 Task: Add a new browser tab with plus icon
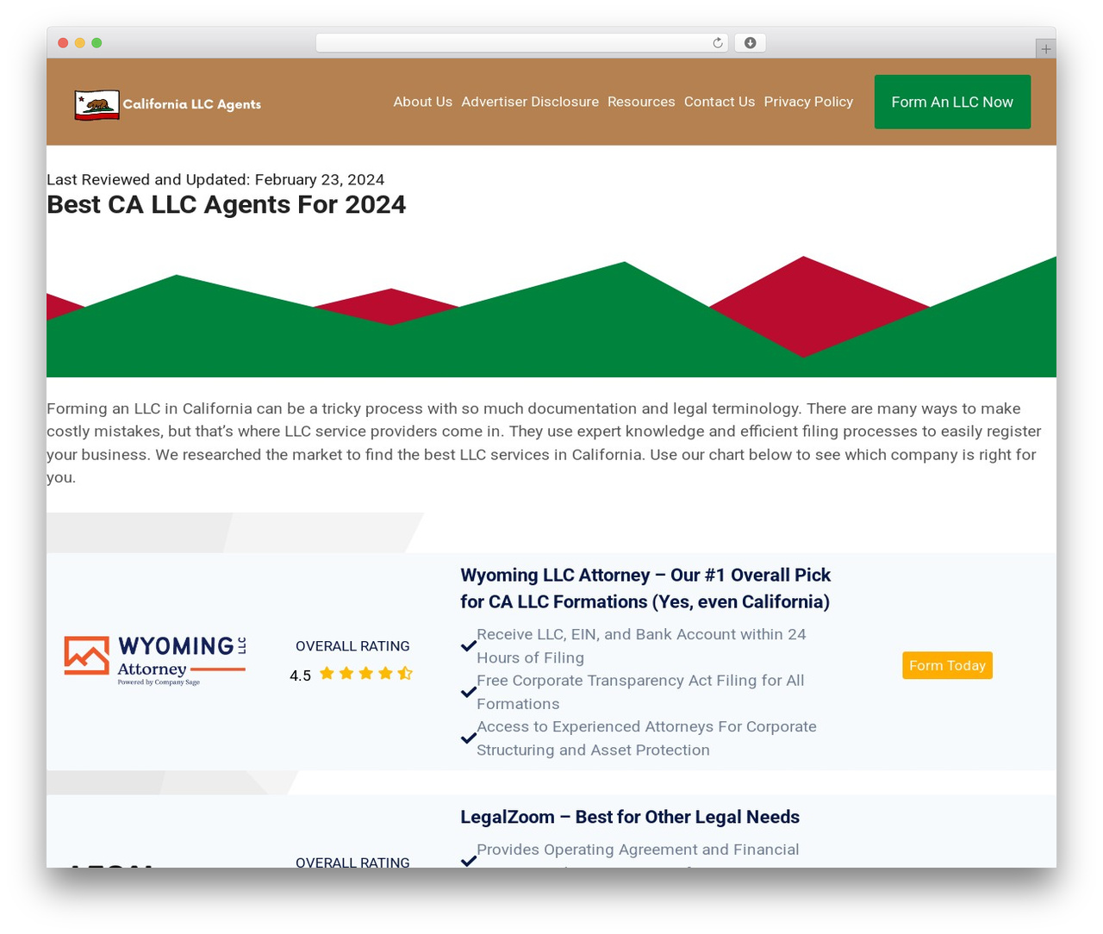click(1045, 49)
